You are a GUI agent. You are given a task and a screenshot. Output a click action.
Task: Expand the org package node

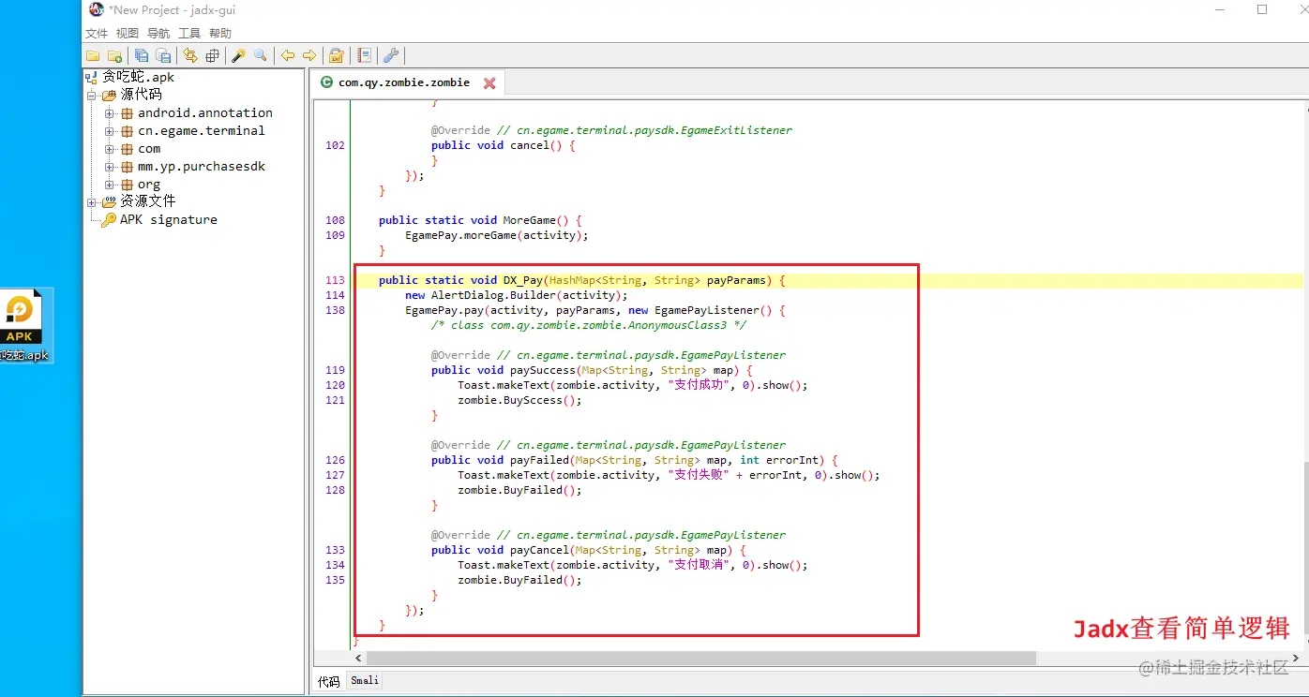(110, 184)
